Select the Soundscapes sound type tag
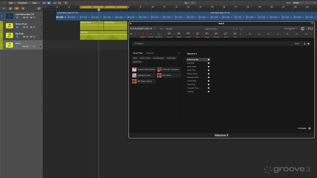Image resolution: width=317 pixels, height=178 pixels. pyautogui.click(x=158, y=58)
